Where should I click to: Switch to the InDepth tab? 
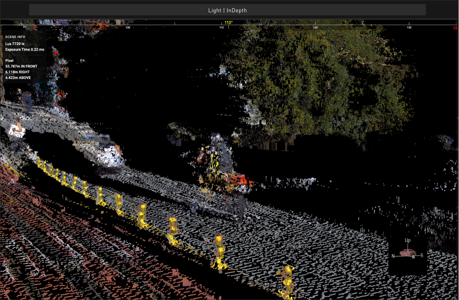[237, 10]
